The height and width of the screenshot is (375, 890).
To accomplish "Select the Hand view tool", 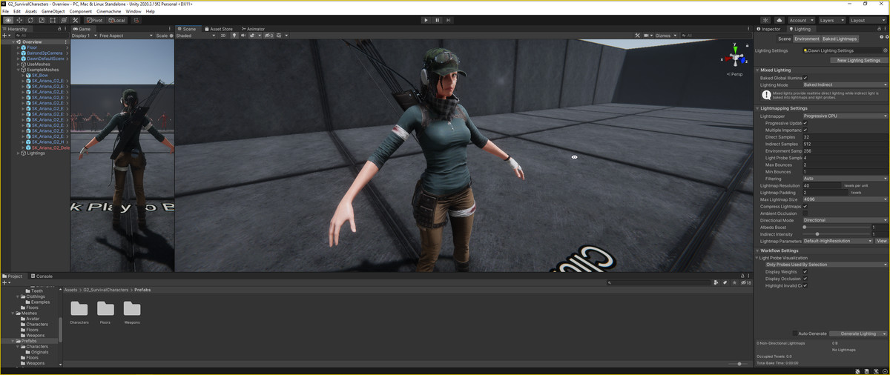I will point(8,20).
